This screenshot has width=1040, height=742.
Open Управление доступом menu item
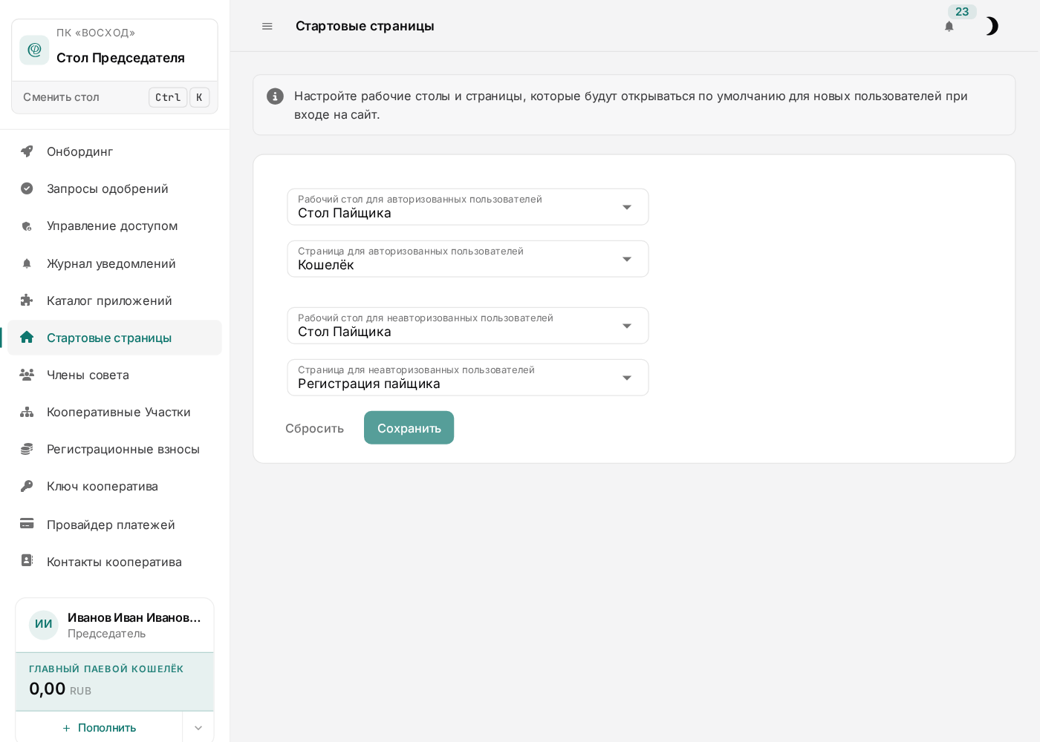tap(114, 226)
